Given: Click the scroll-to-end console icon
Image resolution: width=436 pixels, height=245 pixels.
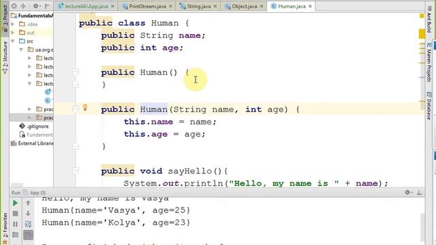Looking at the screenshot, I should pos(28,235).
